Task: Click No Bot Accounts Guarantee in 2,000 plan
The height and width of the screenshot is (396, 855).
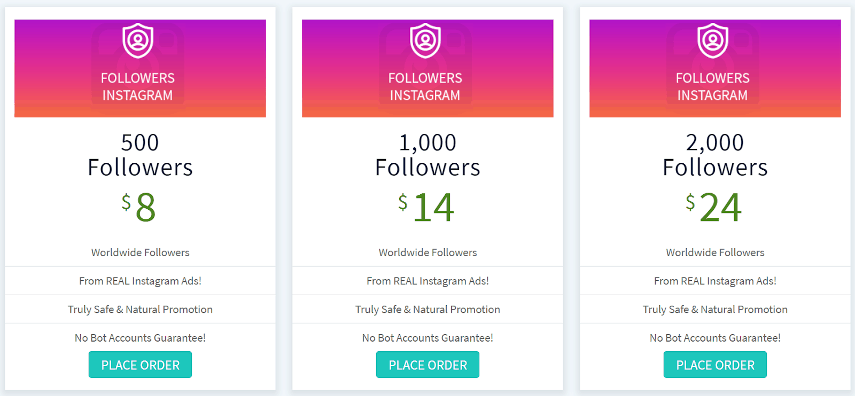Action: click(715, 338)
